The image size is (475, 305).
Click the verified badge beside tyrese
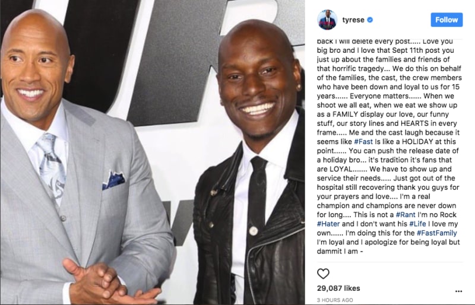[x=370, y=20]
